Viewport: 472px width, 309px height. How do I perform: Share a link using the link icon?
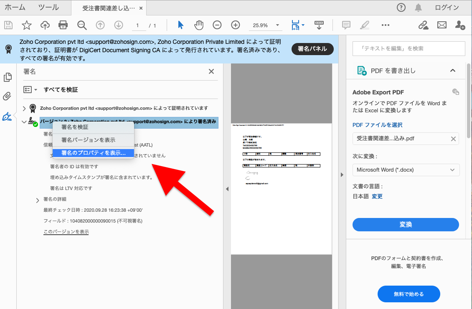(424, 25)
